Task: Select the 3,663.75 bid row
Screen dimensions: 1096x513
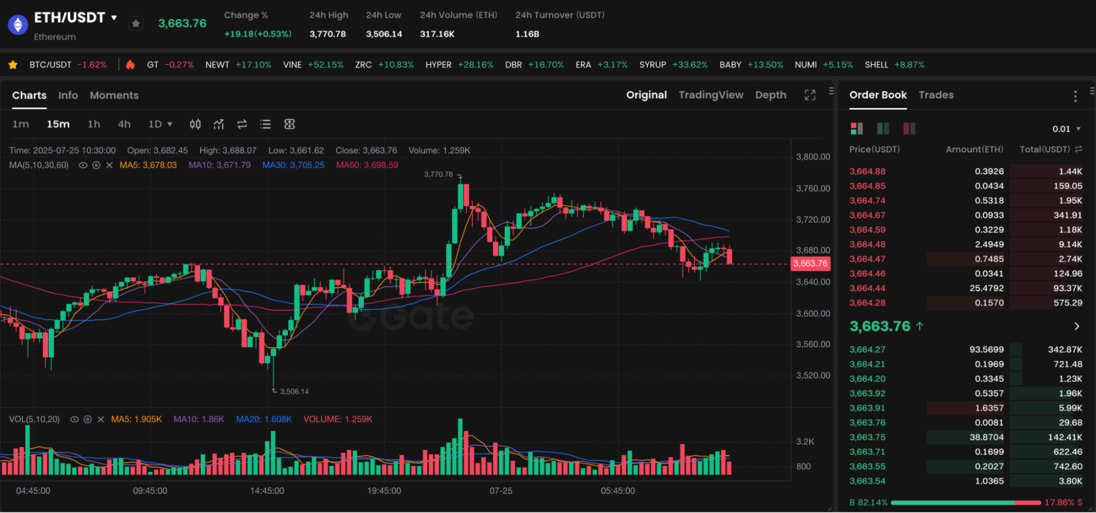Action: [x=966, y=437]
